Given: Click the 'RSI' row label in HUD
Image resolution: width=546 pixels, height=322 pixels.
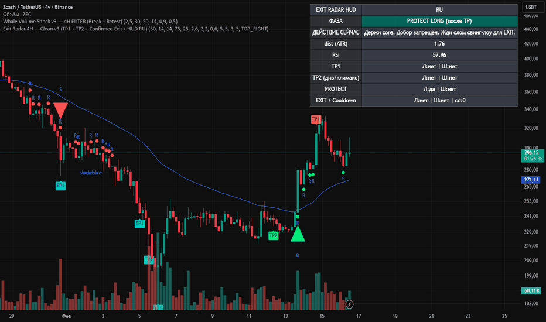Looking at the screenshot, I should pos(336,55).
